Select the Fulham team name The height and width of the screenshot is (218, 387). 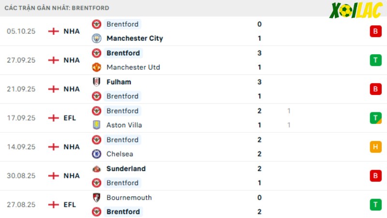tap(119, 82)
